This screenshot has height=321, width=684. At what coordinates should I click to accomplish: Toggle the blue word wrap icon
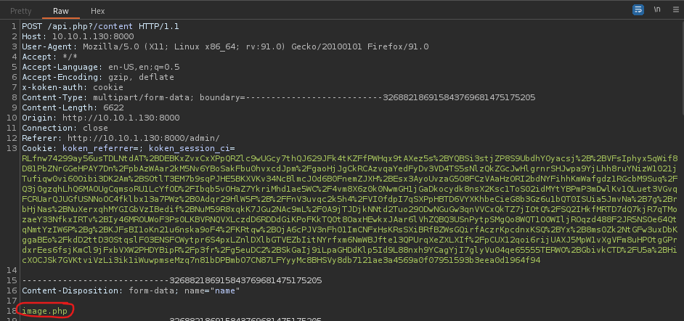coord(638,10)
